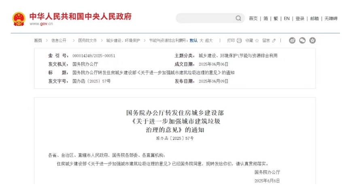This screenshot has width=342, height=191.
Task: Switch language to EN
Action: tap(287, 19)
